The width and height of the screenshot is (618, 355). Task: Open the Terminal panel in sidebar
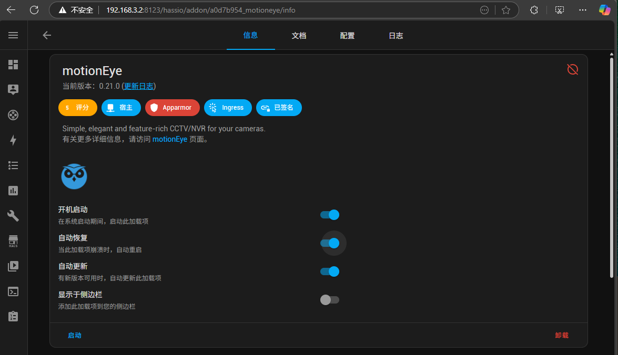click(x=13, y=291)
